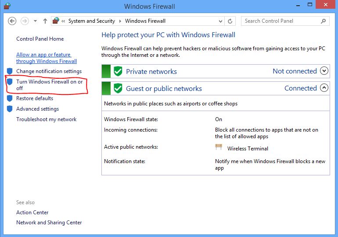
Task: Maximize the Windows Firewall window
Action: click(x=310, y=4)
